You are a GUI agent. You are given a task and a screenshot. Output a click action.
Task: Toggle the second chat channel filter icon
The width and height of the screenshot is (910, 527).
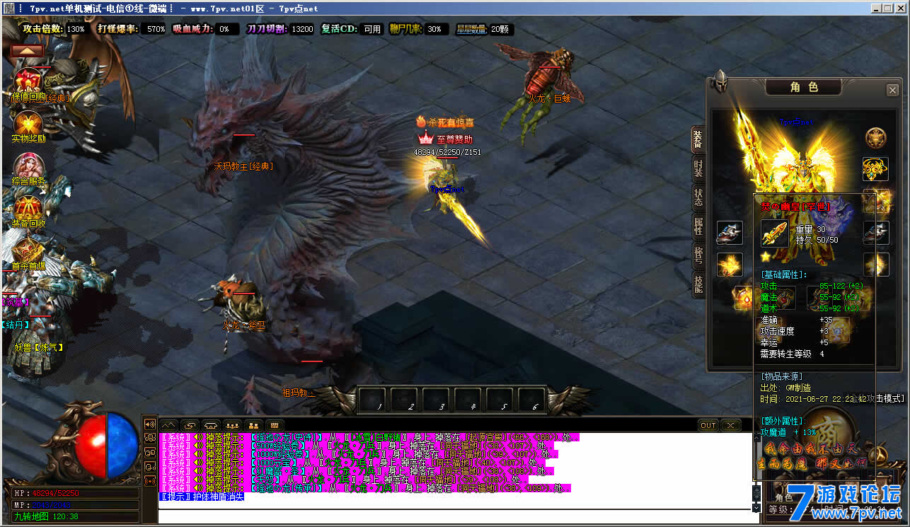coord(149,439)
